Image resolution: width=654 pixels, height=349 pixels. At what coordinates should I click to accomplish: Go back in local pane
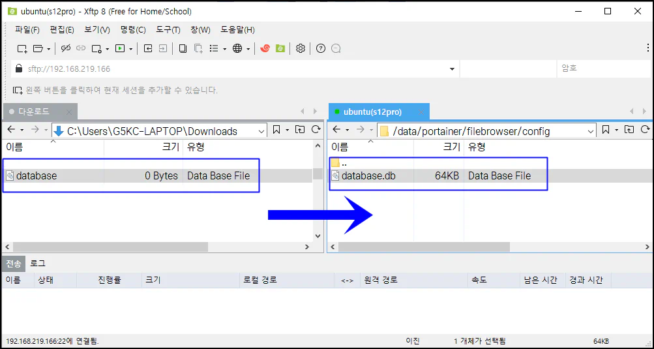pos(11,130)
